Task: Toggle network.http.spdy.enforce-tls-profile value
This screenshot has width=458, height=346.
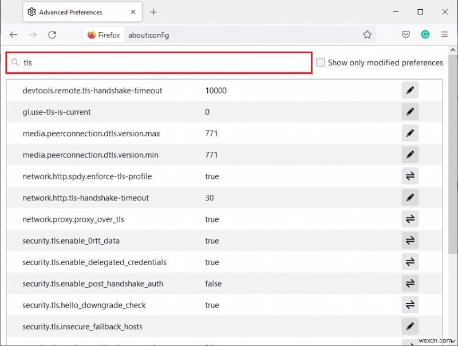Action: [410, 176]
